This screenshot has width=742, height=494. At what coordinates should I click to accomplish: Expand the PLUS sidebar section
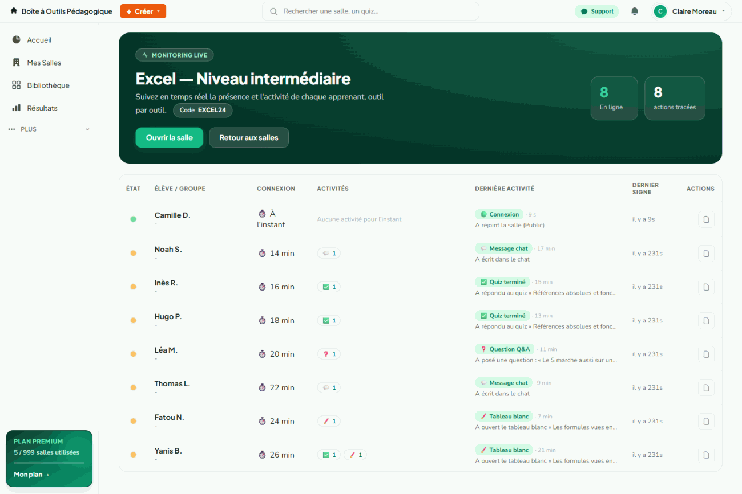49,129
